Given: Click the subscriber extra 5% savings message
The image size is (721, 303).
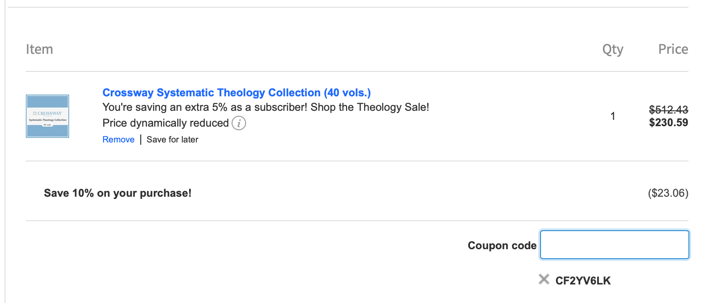Looking at the screenshot, I should 266,107.
